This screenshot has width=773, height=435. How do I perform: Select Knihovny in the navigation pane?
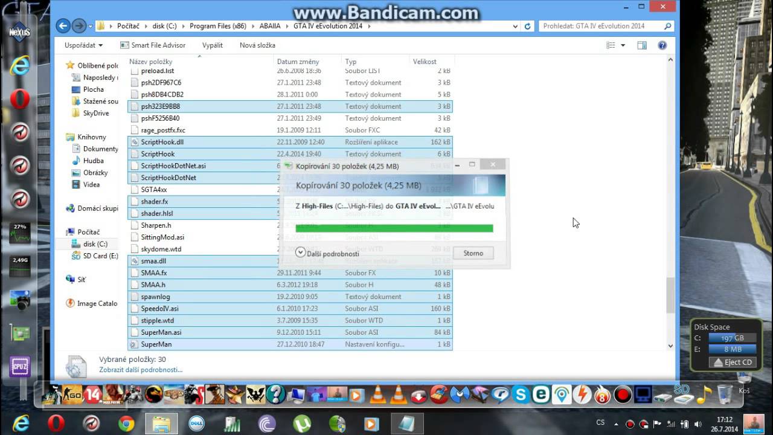point(86,137)
